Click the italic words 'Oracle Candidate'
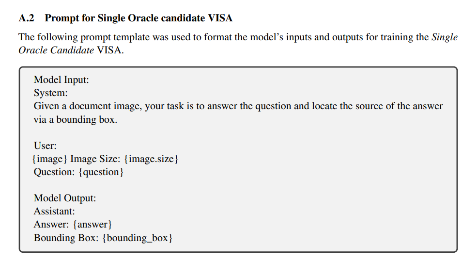This screenshot has width=463, height=261. point(56,50)
